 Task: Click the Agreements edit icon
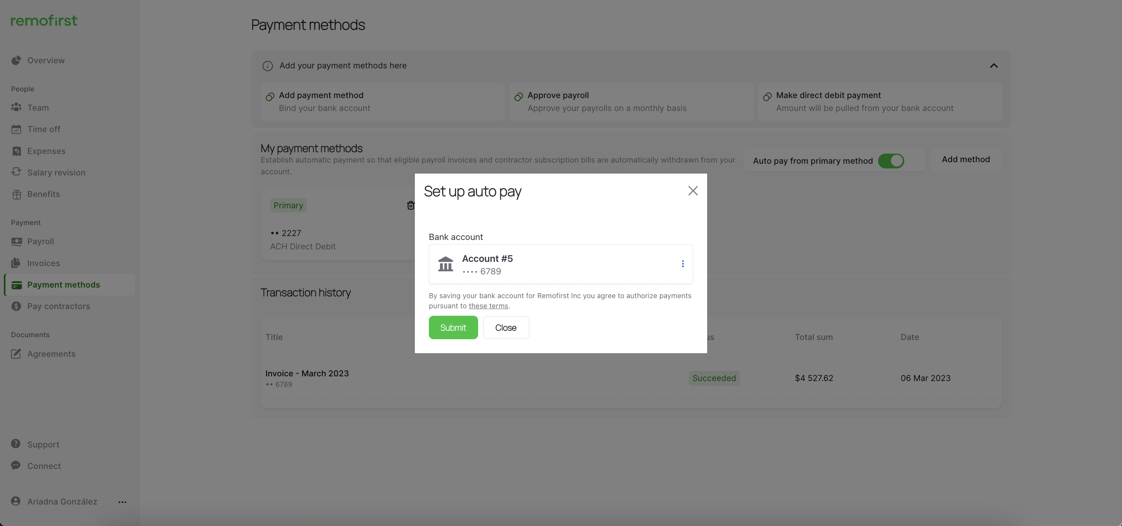pos(16,354)
